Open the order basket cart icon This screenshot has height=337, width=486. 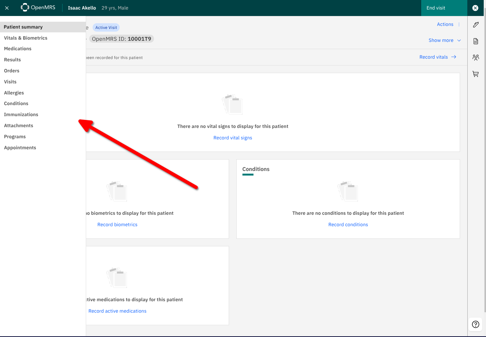point(475,74)
